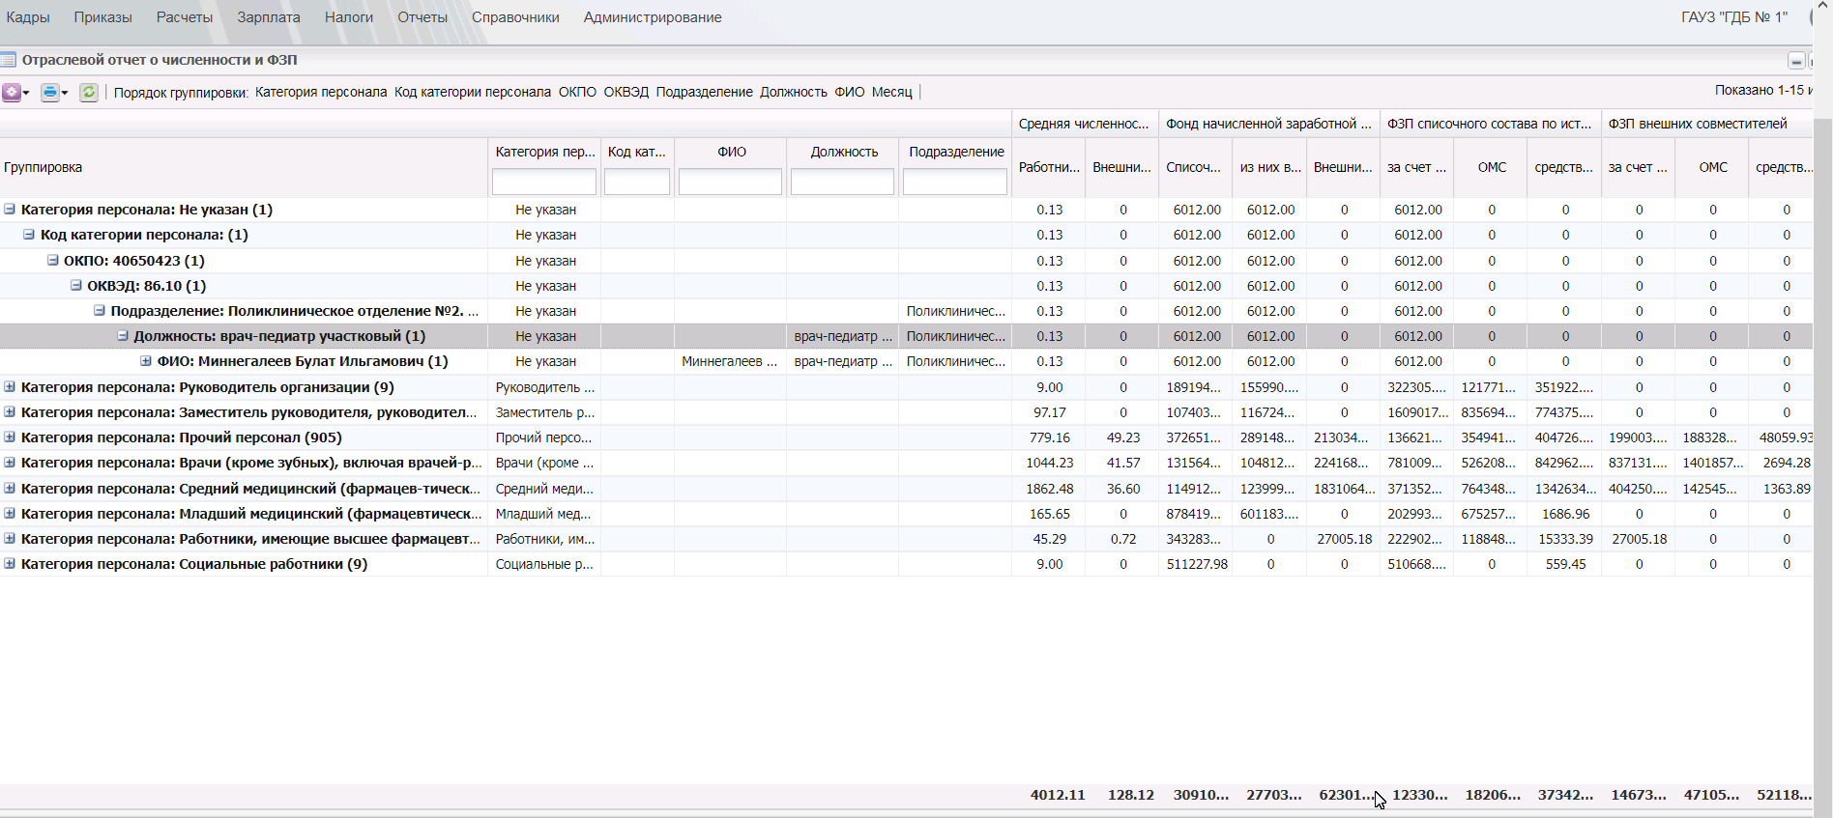The height and width of the screenshot is (818, 1833).
Task: Open the "Администрирование" menu
Action: (652, 17)
